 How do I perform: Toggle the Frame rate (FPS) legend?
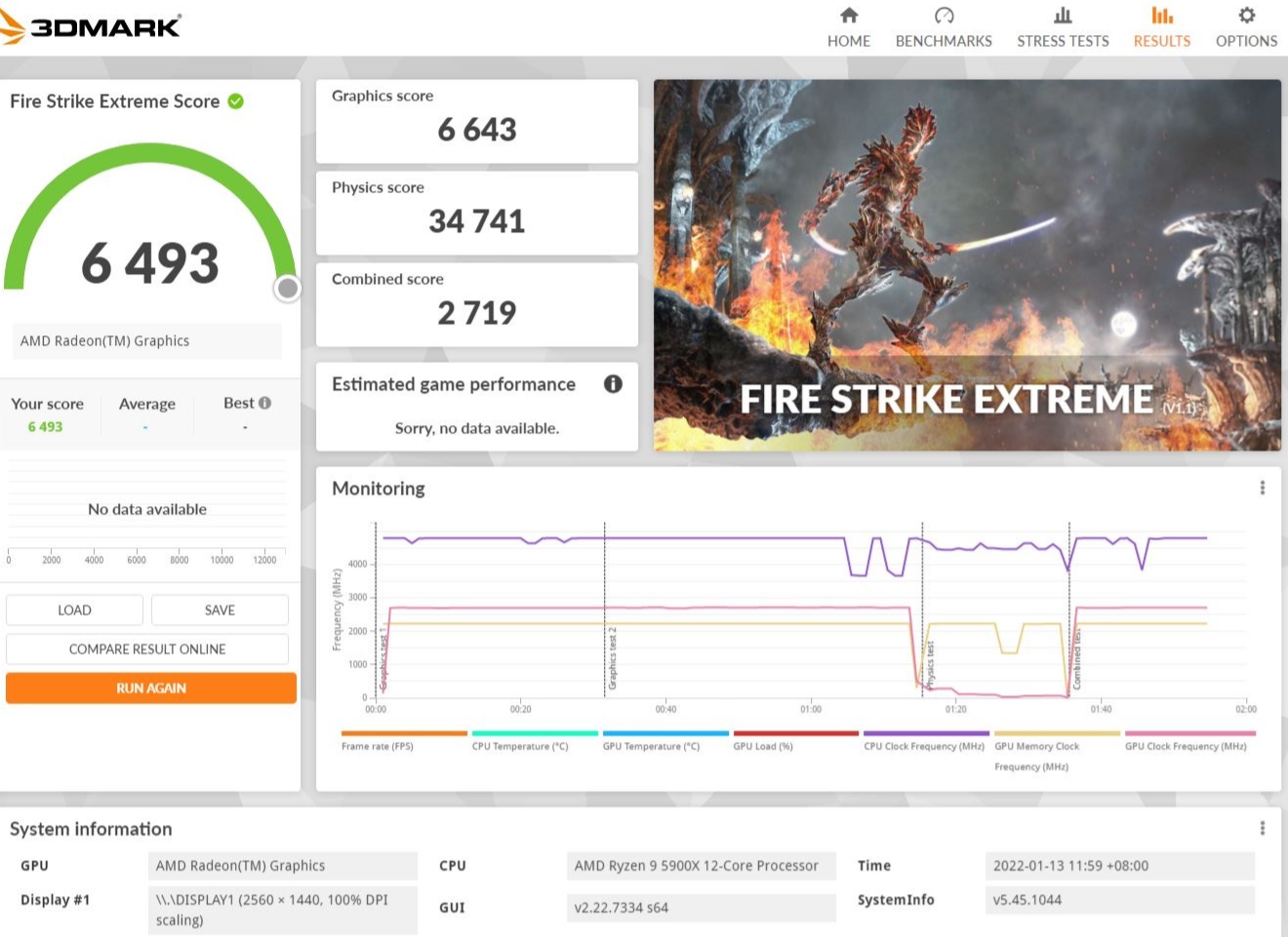[404, 741]
